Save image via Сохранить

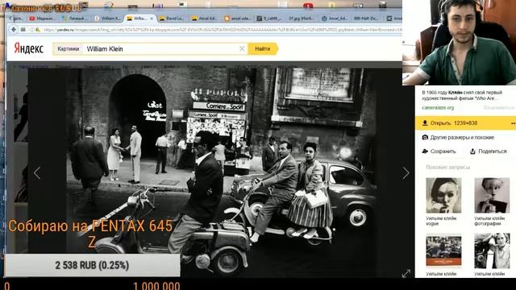439,151
